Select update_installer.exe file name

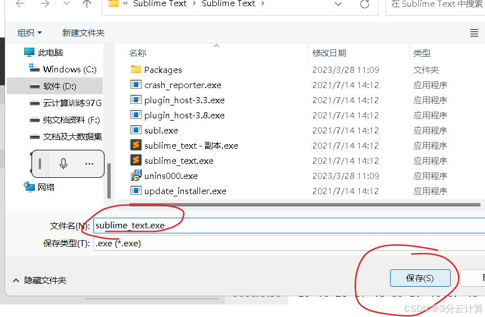pos(185,191)
